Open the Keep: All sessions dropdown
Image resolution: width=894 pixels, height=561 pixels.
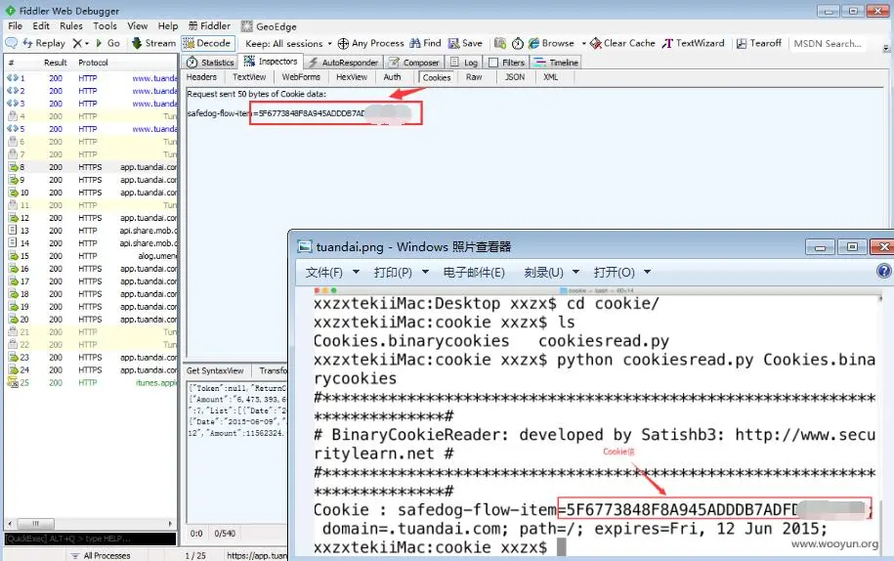tap(288, 43)
